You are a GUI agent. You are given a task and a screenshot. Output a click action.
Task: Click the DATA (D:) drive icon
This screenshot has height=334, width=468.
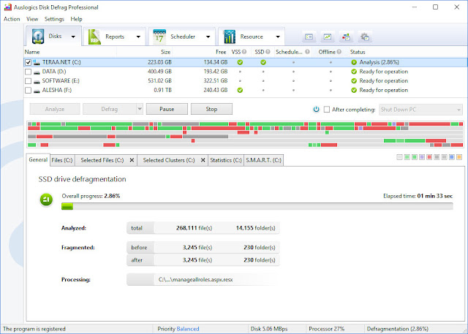tap(37, 72)
